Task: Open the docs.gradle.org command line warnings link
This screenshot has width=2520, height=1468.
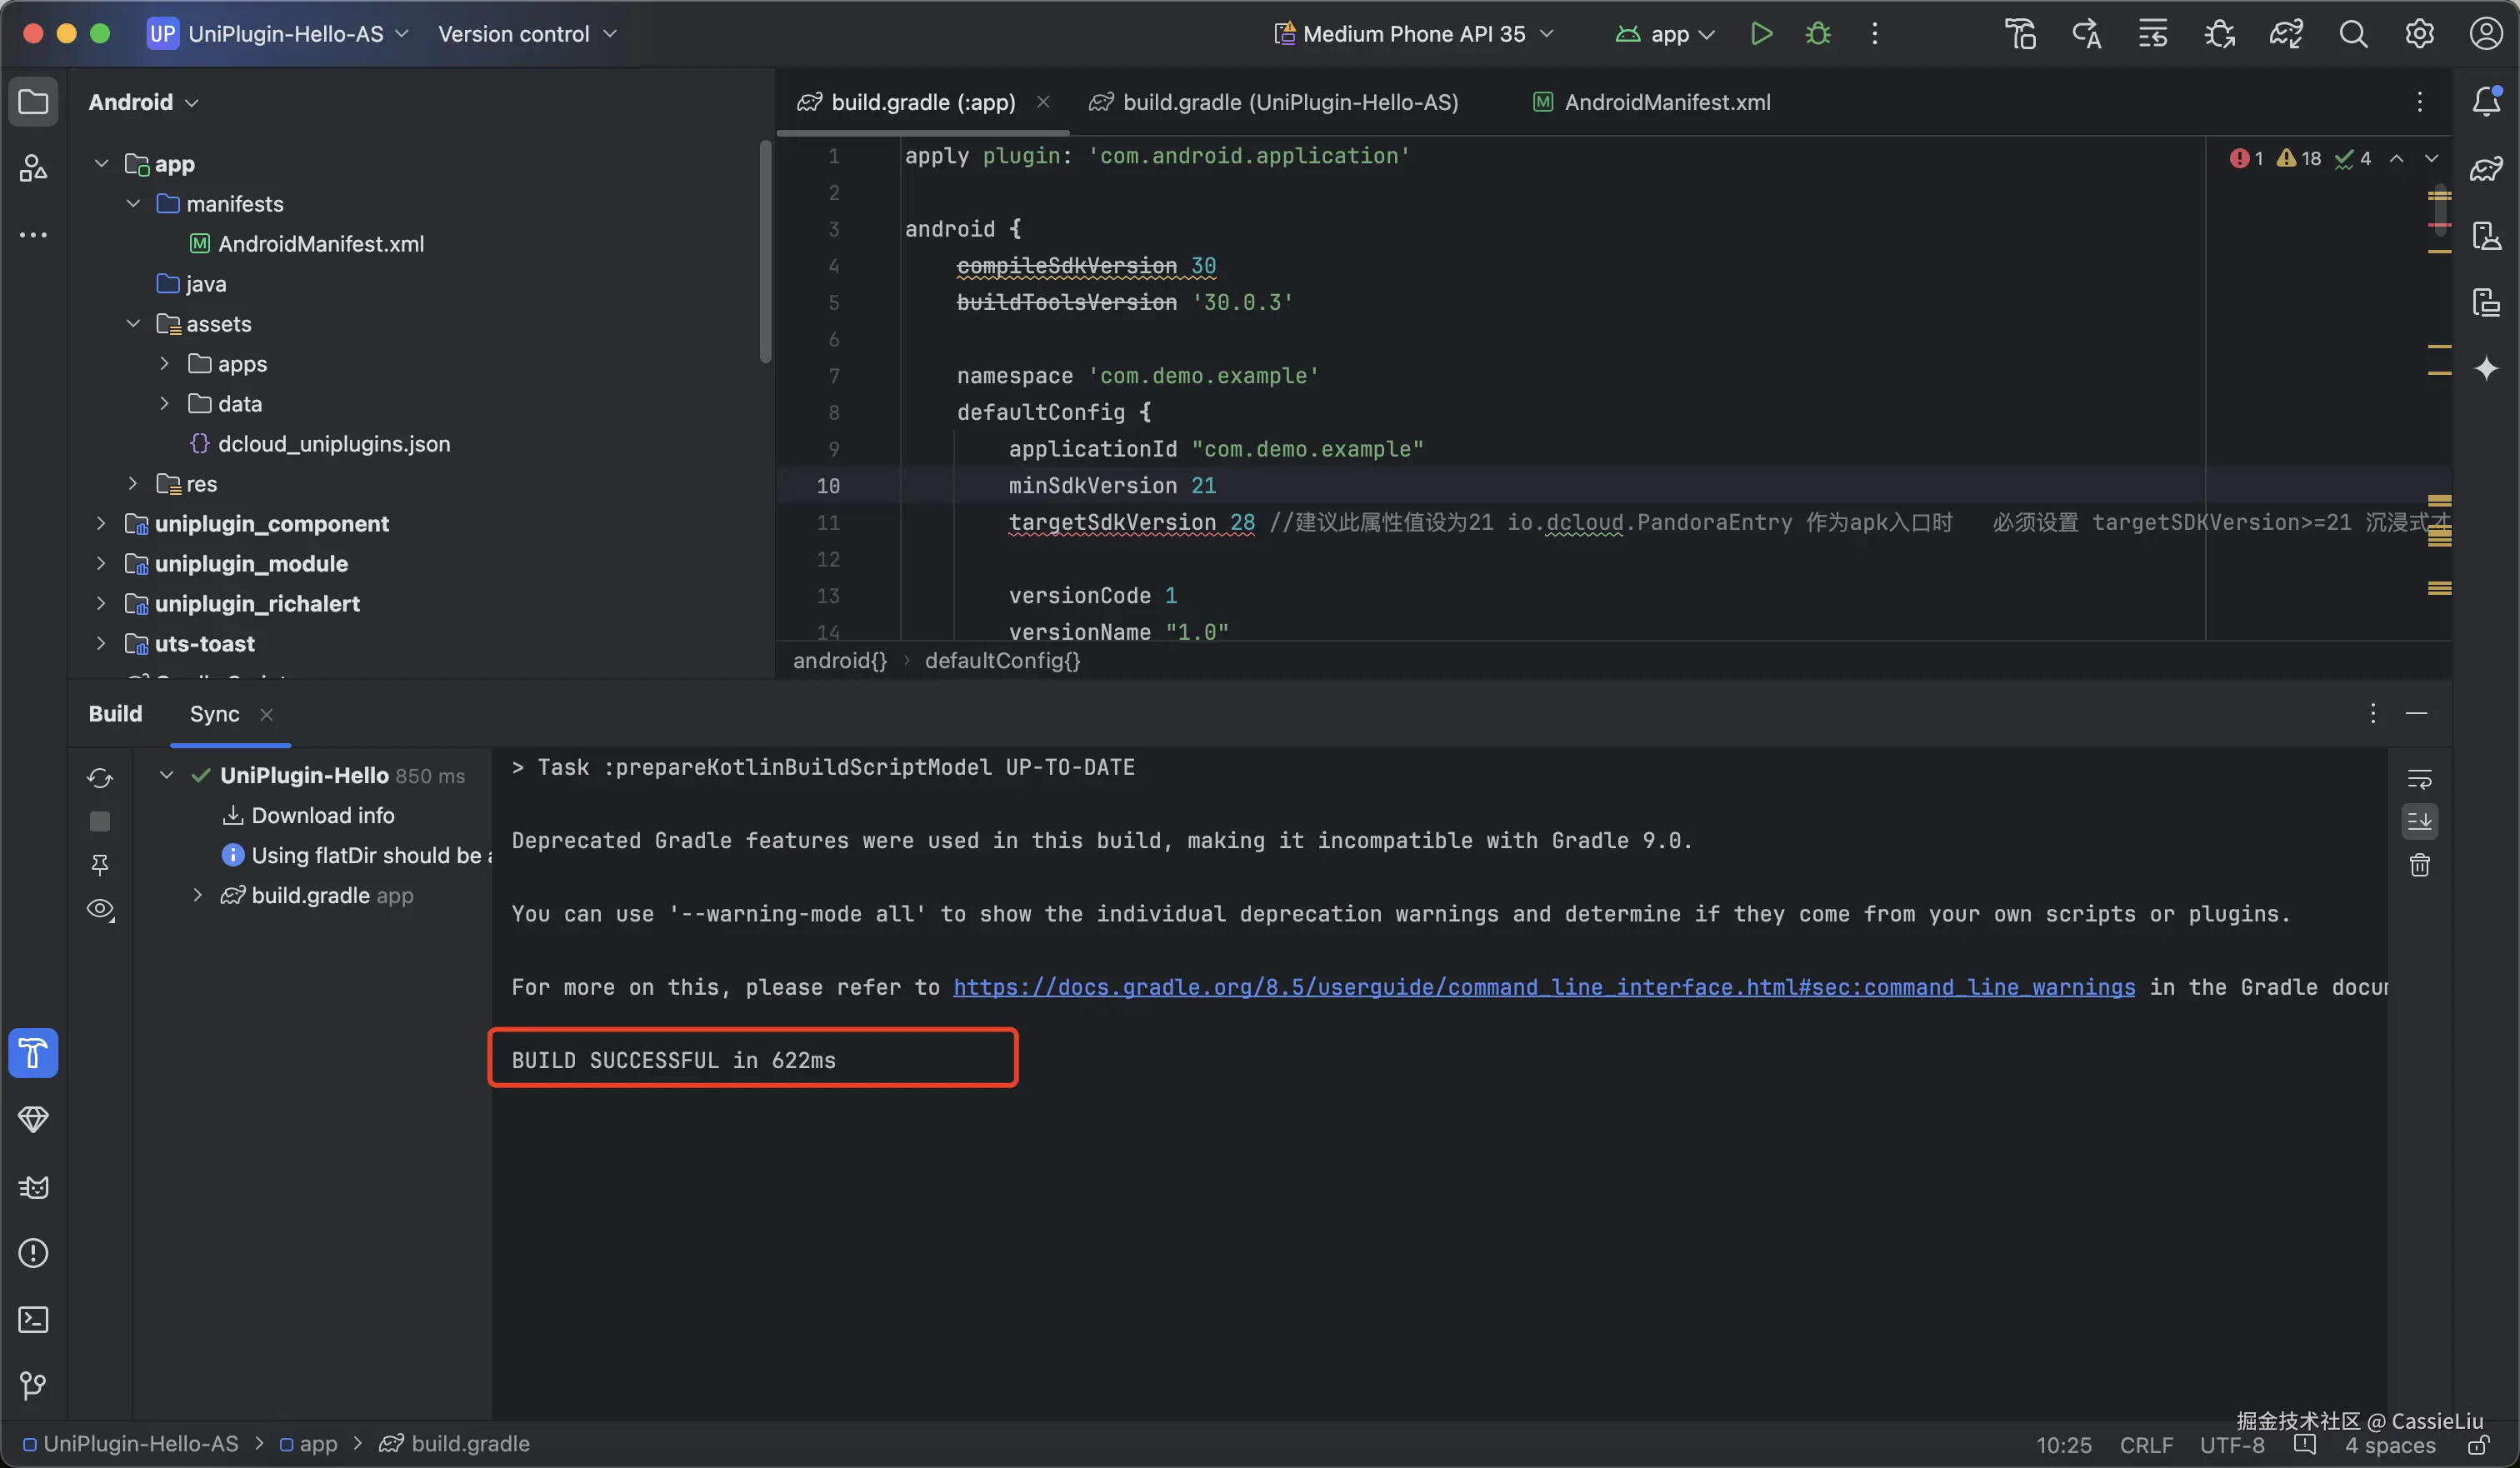Action: point(1543,987)
